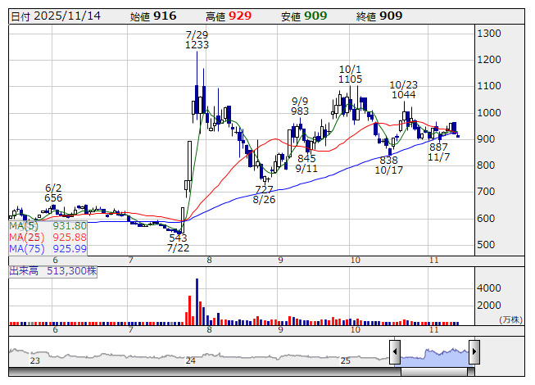Screen dimensions: 535x385
Task: Select the 9/9 peak label of 983
Action: [300, 106]
